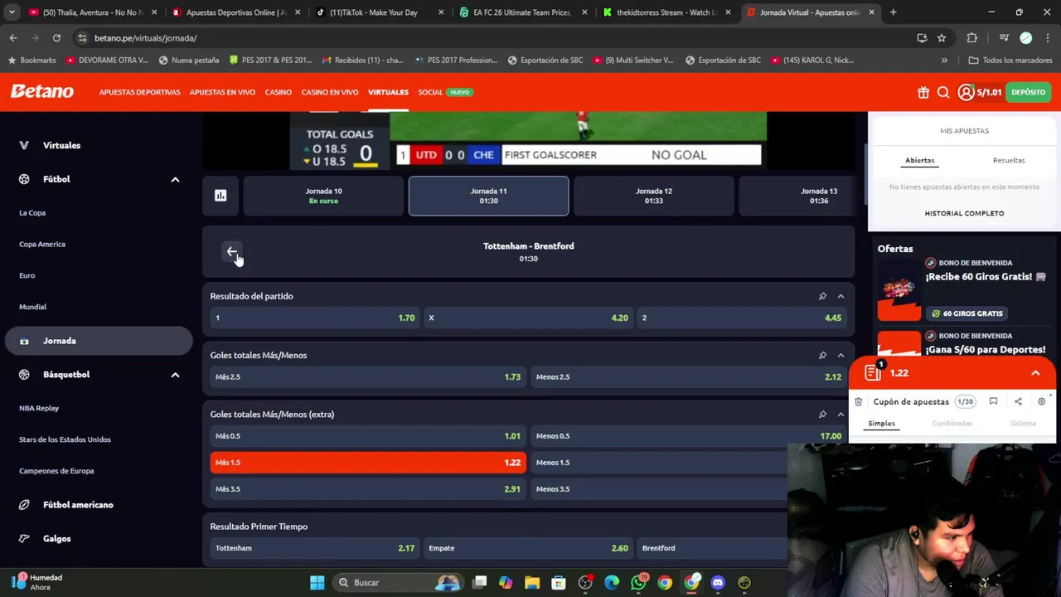Screen dimensions: 1061x597
Task: Select the Jornada 12 round tab
Action: (653, 196)
